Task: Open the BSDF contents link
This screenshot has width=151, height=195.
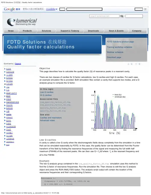Action: (8, 96)
